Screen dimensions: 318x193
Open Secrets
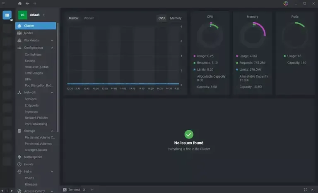click(x=30, y=61)
